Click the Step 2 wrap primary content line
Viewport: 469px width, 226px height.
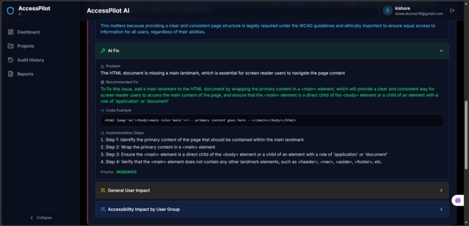click(158, 147)
